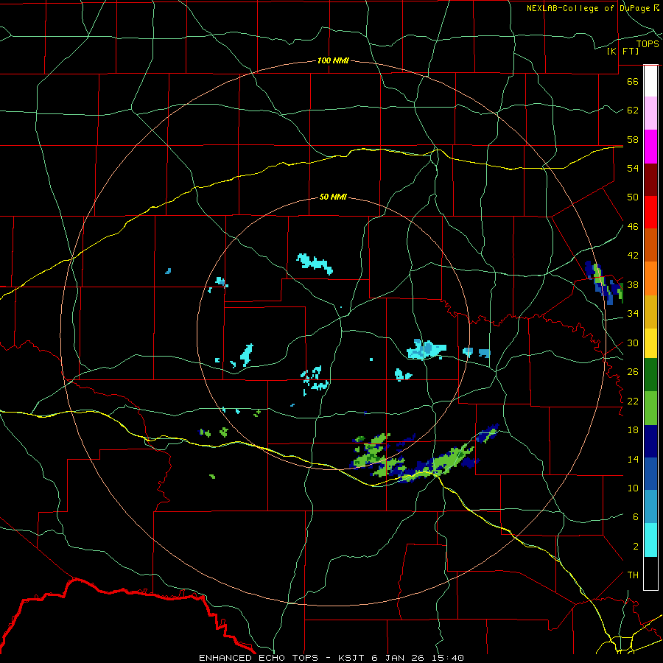Click the dark green 30 kft swatch
The width and height of the screenshot is (663, 663).
click(x=650, y=375)
